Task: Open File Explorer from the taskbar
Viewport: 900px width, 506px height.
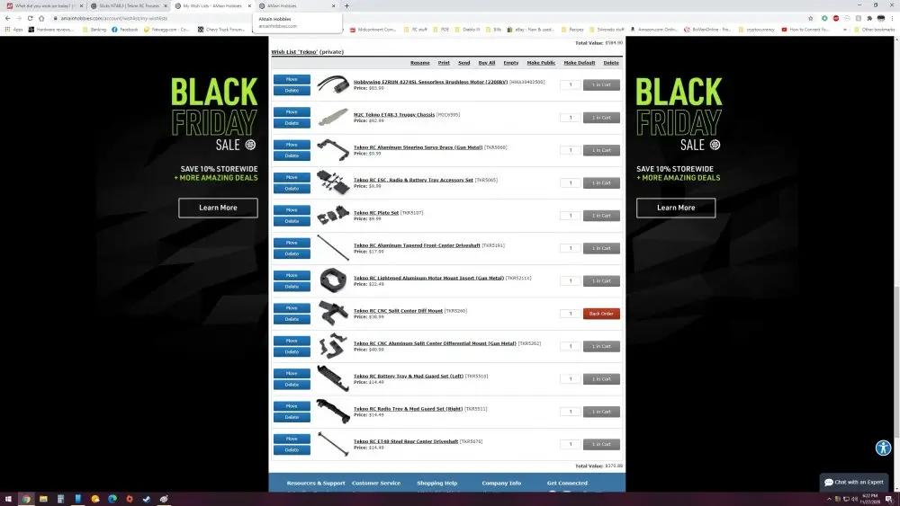Action: click(43, 499)
